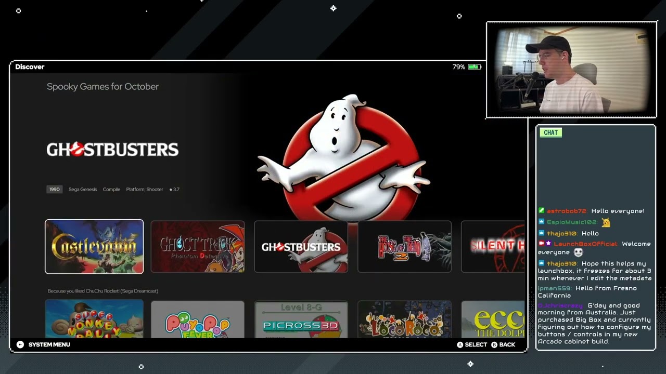
Task: Select the Castlevania game tile
Action: pos(94,247)
